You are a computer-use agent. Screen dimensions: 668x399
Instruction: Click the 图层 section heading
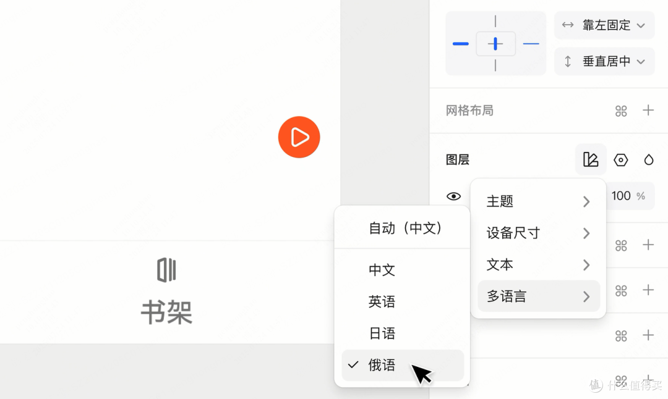click(458, 160)
